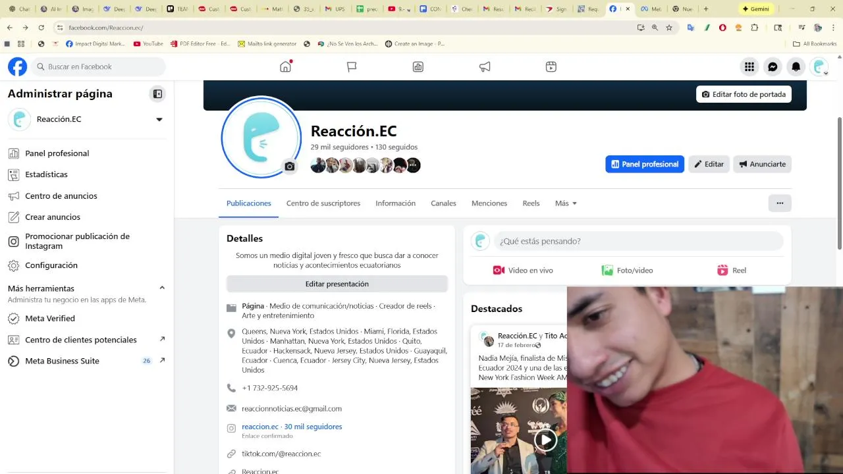Switch to the Menciones tab
The height and width of the screenshot is (474, 843).
tap(489, 203)
